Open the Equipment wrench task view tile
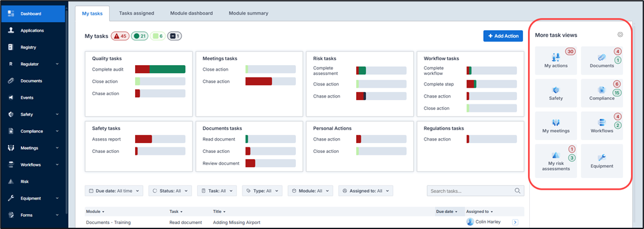The width and height of the screenshot is (644, 229). point(602,161)
